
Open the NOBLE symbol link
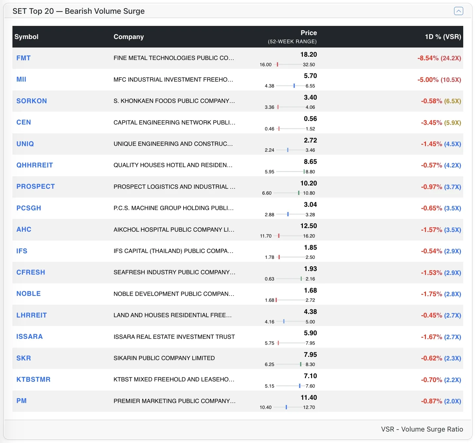click(29, 294)
